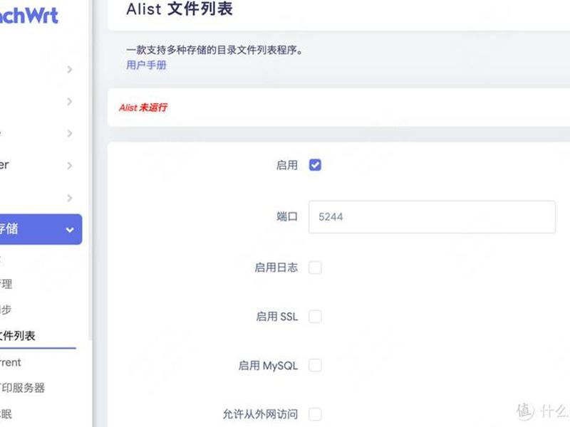
Task: Open the sidebar entry ending in rrent
Action: tap(11, 362)
